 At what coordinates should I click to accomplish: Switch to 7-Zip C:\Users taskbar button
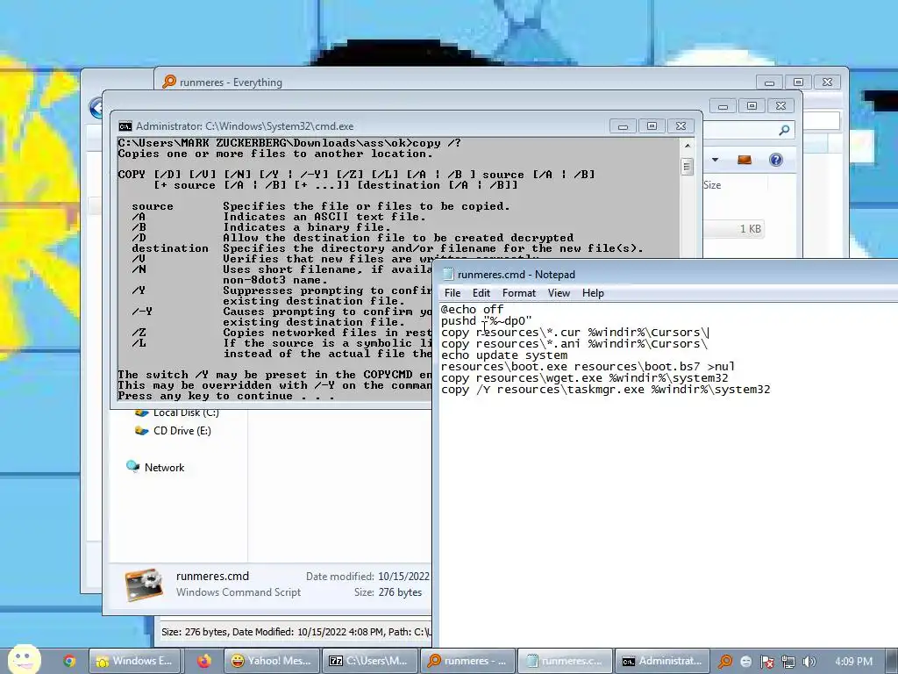coord(369,661)
